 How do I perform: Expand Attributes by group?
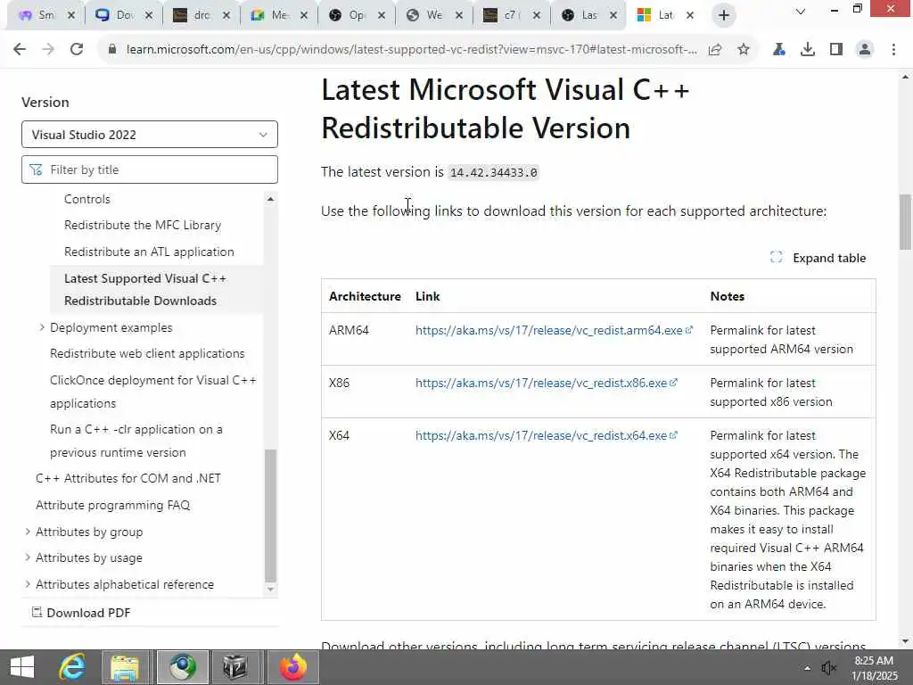(x=28, y=532)
